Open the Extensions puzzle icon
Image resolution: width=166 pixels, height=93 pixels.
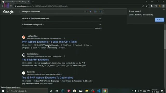[151, 6]
